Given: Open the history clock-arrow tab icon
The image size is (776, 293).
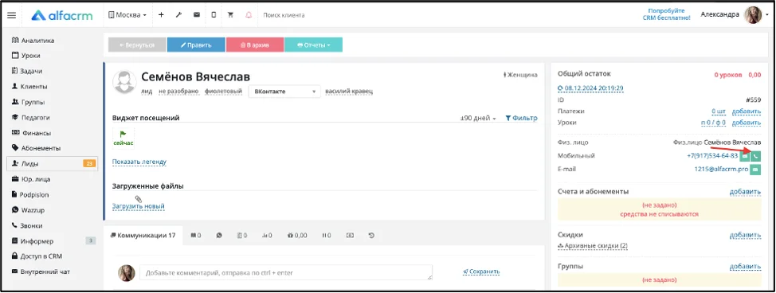Looking at the screenshot, I should [371, 236].
